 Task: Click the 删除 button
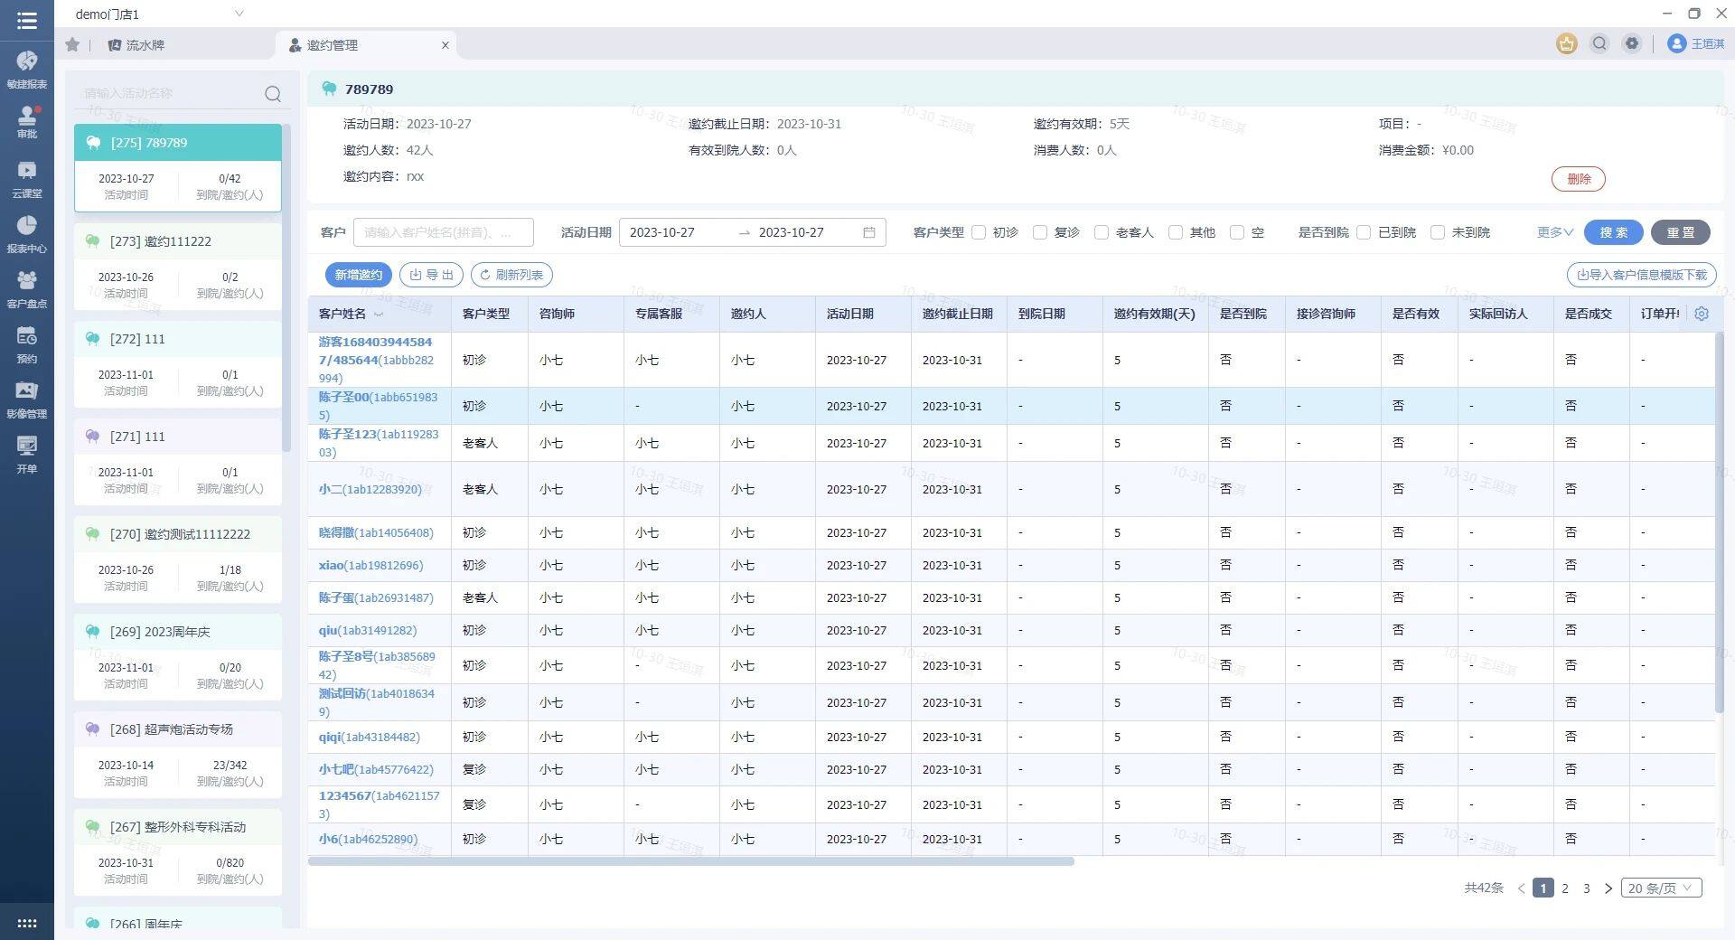tap(1579, 179)
